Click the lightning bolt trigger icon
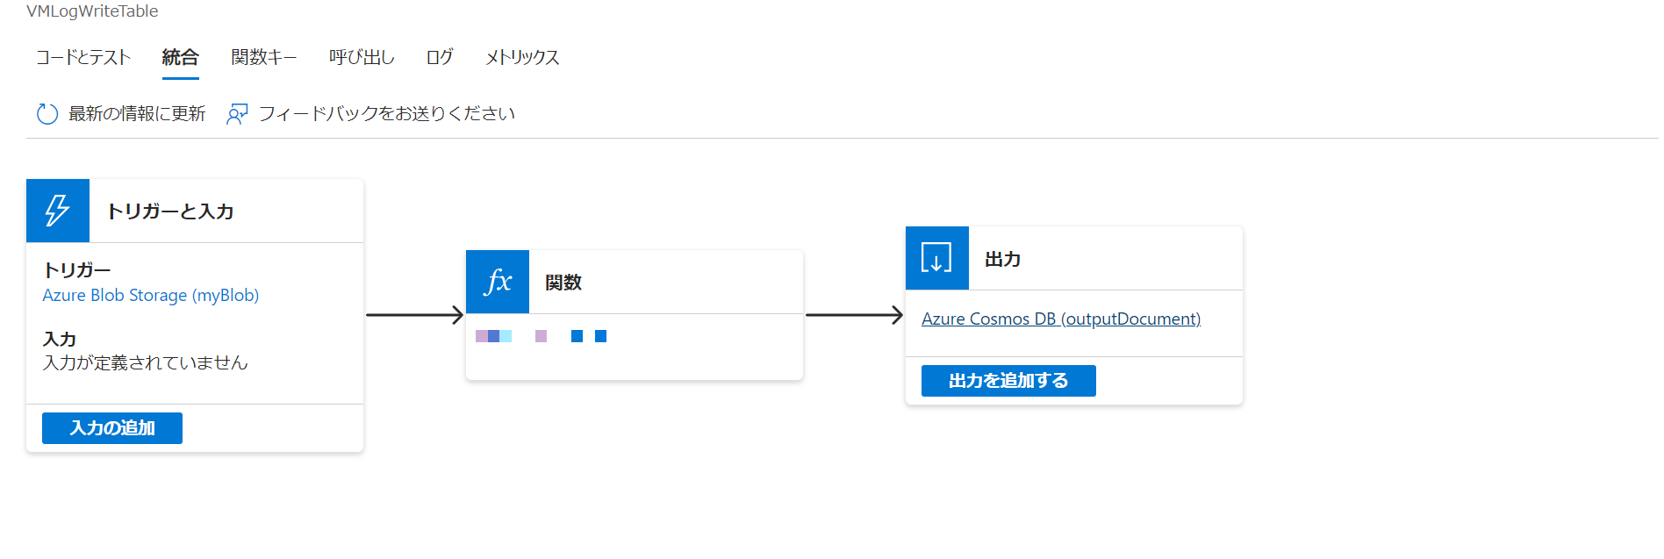This screenshot has width=1664, height=559. 58,211
